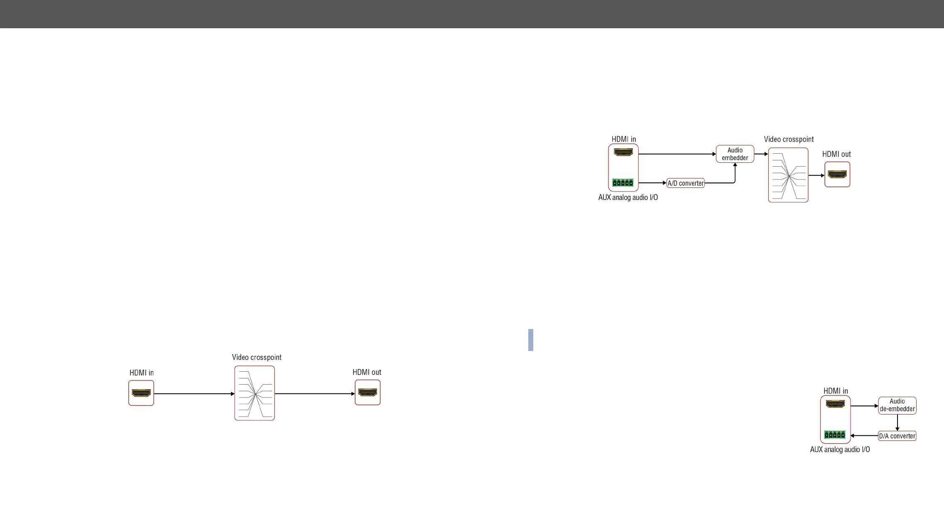Click HDMI in connector icon left of video-only crosspoint
Image resolution: width=944 pixels, height=530 pixels.
pyautogui.click(x=141, y=393)
